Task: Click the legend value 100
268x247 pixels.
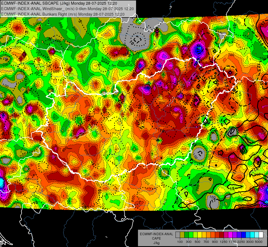Action: click(x=180, y=242)
